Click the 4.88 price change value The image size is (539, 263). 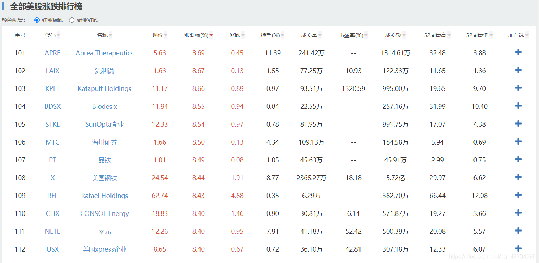pyautogui.click(x=237, y=196)
